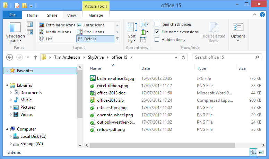This screenshot has width=269, height=159.
Task: Select the View tab
Action: pyautogui.click(x=71, y=15)
